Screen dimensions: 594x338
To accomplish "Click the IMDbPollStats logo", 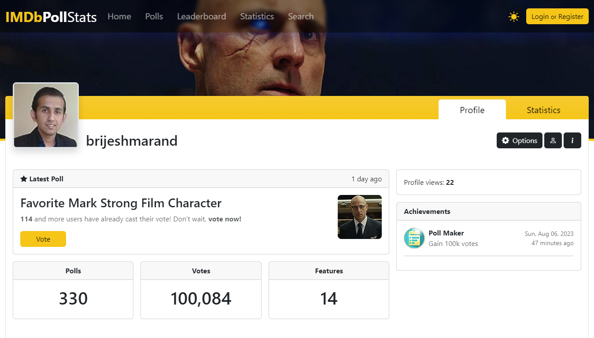I will pos(51,17).
